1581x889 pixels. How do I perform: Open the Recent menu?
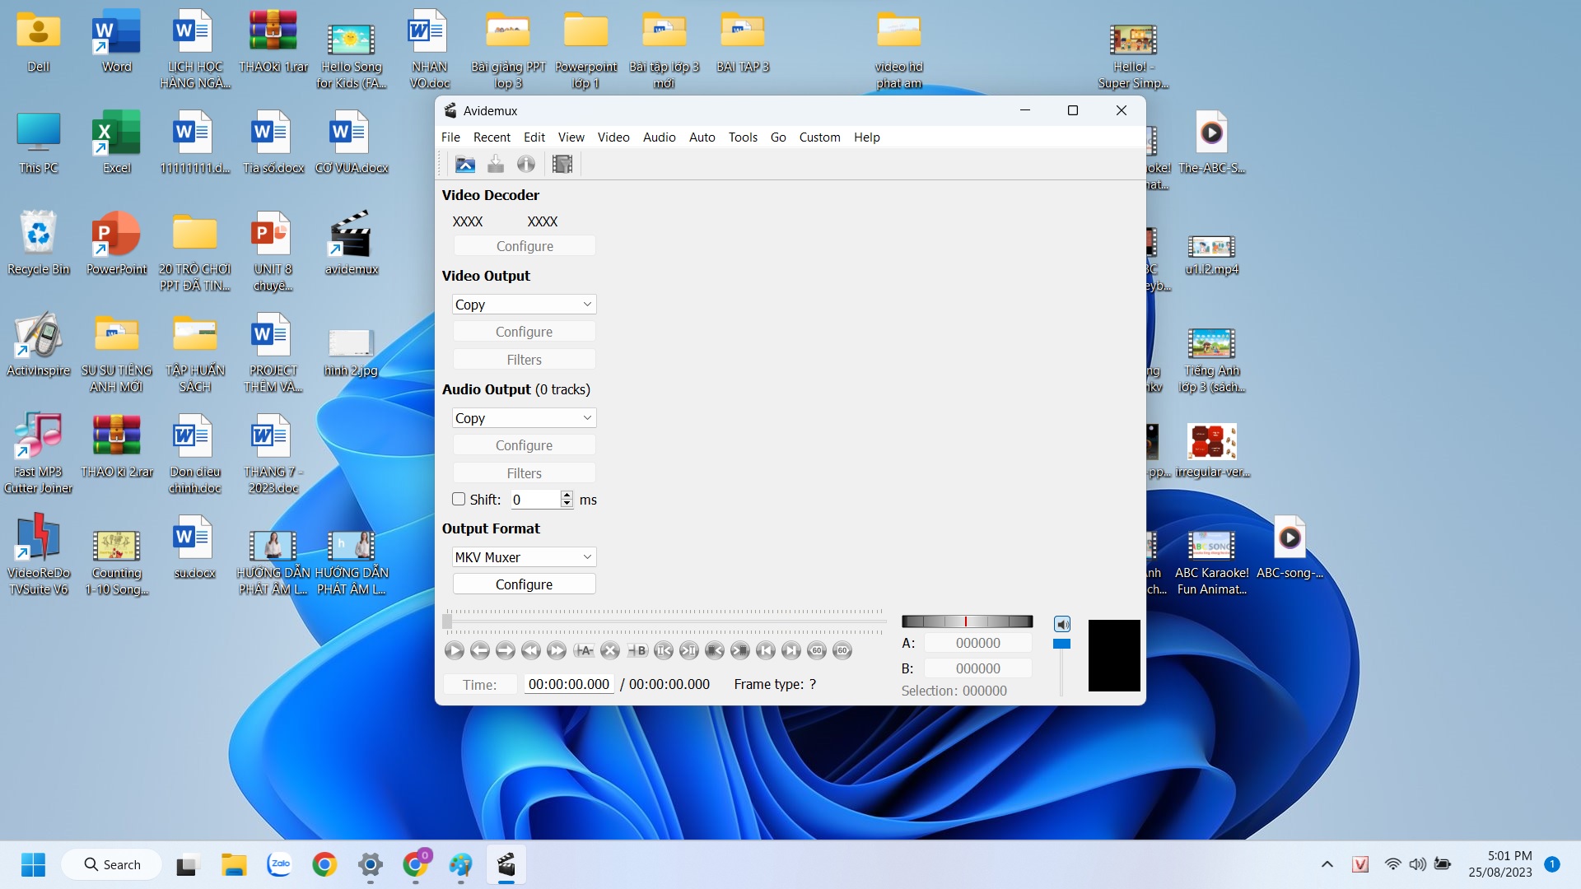[x=492, y=137]
